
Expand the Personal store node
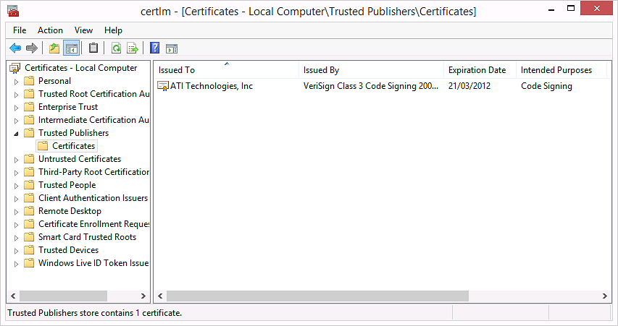17,81
